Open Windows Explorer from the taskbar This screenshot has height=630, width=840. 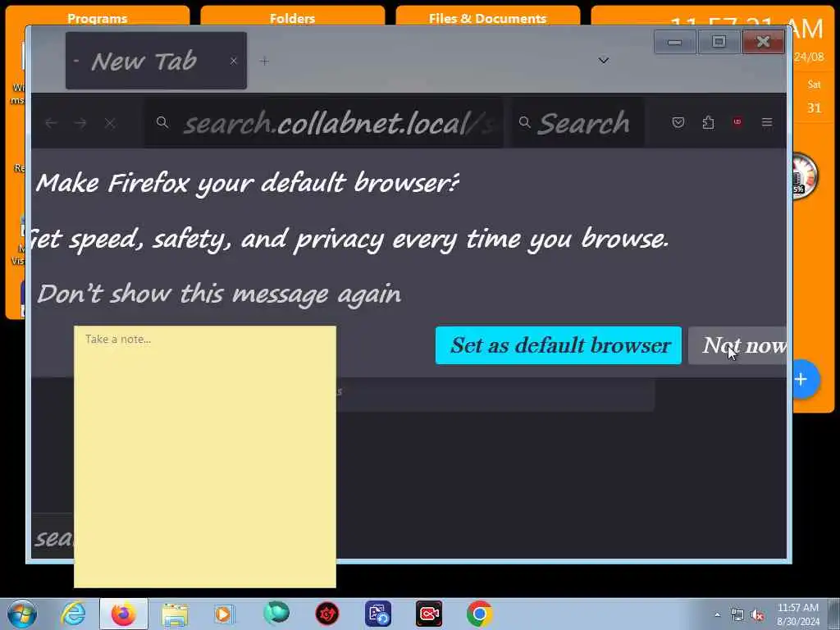coord(175,614)
